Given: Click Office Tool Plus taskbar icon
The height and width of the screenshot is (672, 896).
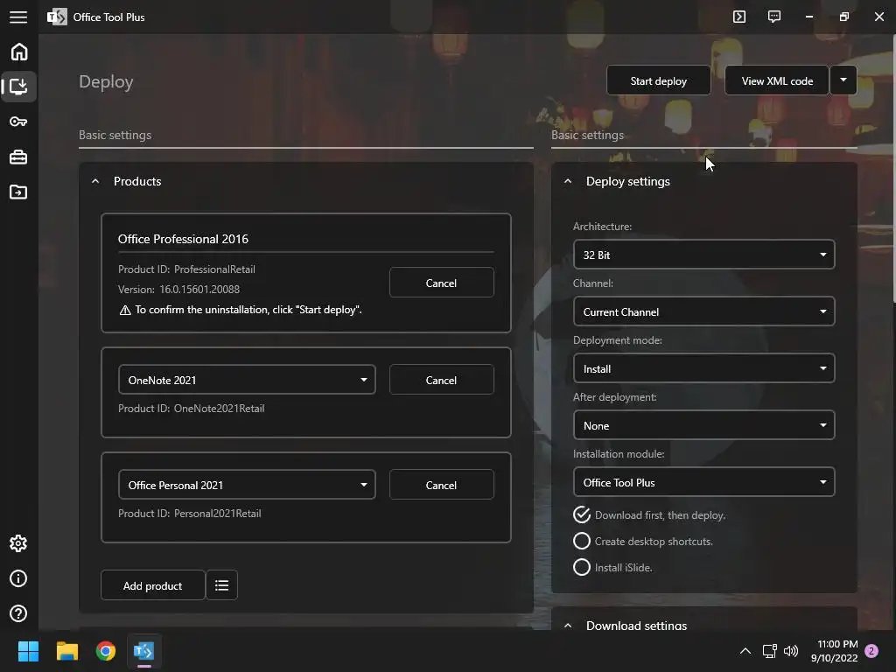Looking at the screenshot, I should click(144, 651).
